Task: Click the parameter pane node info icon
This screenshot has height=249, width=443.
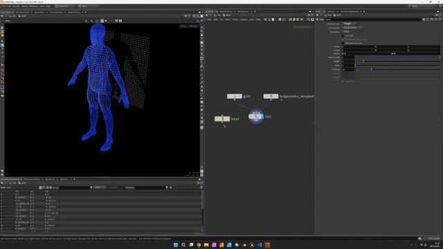Action: tap(436, 19)
